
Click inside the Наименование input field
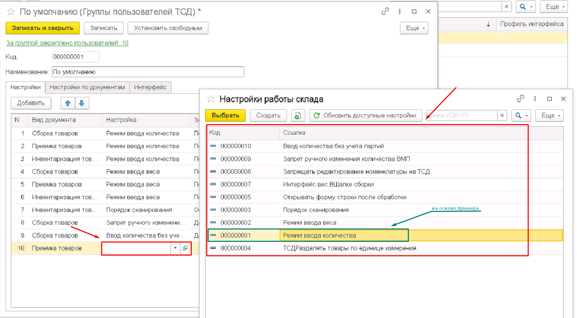(x=148, y=72)
